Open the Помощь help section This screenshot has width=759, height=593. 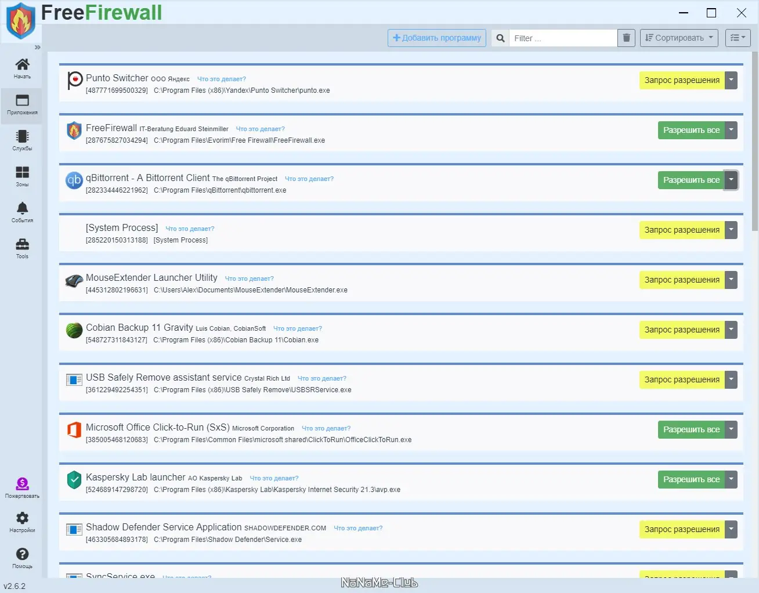tap(22, 558)
